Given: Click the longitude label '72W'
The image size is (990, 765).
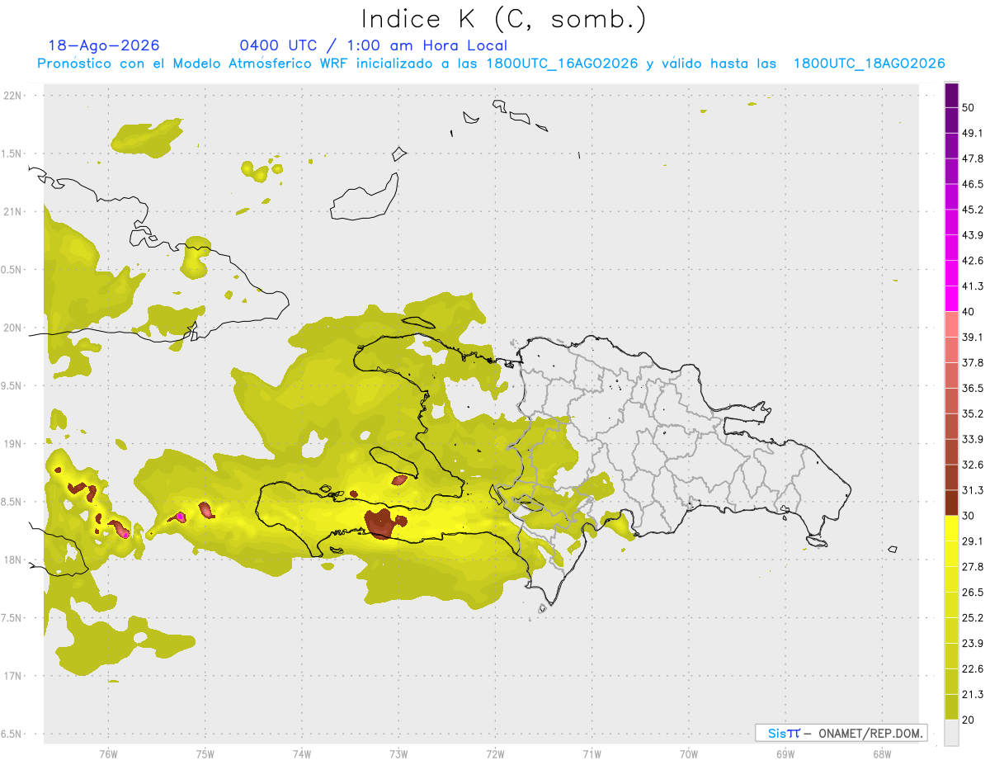Looking at the screenshot, I should click(x=495, y=754).
